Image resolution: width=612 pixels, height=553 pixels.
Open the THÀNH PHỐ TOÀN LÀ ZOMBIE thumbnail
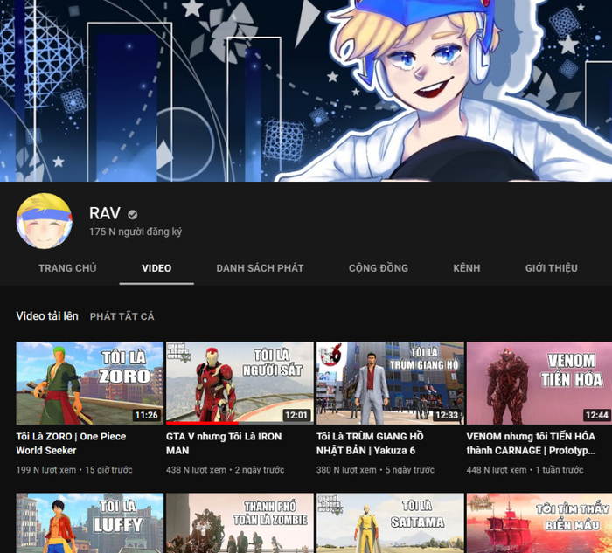point(240,523)
